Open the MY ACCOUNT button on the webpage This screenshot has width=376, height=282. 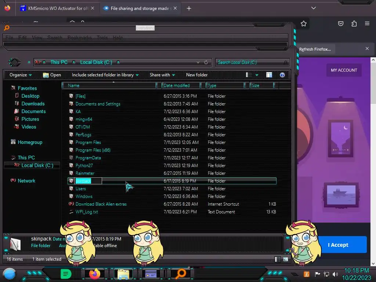coord(344,70)
